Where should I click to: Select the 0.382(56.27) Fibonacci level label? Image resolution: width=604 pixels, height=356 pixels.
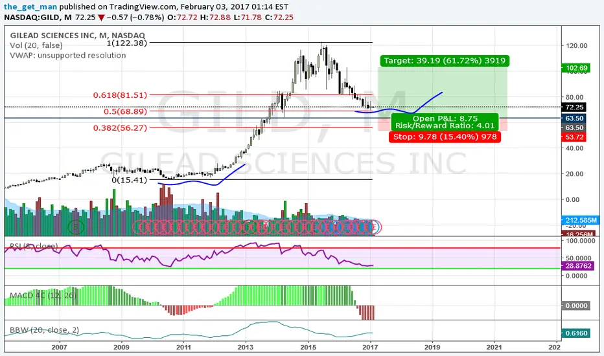[x=120, y=128]
